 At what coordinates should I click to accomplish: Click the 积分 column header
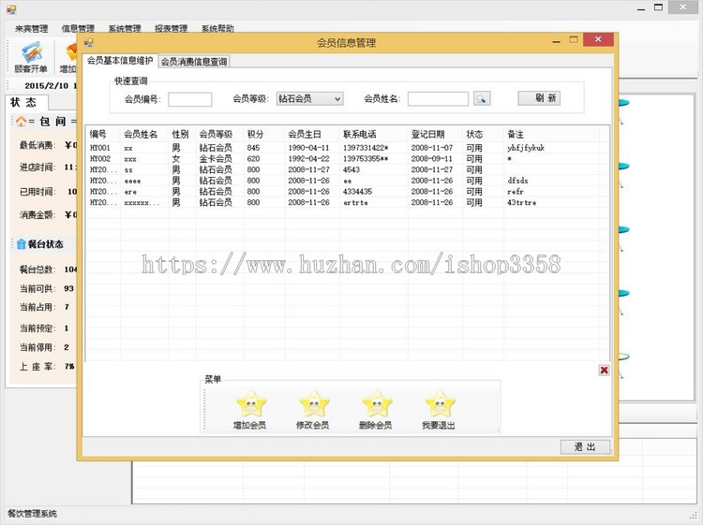point(264,134)
